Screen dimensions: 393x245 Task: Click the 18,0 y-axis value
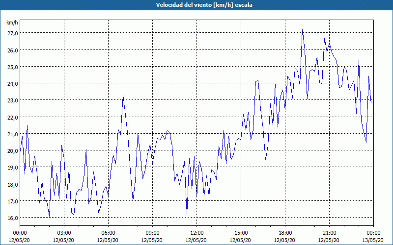(x=12, y=185)
